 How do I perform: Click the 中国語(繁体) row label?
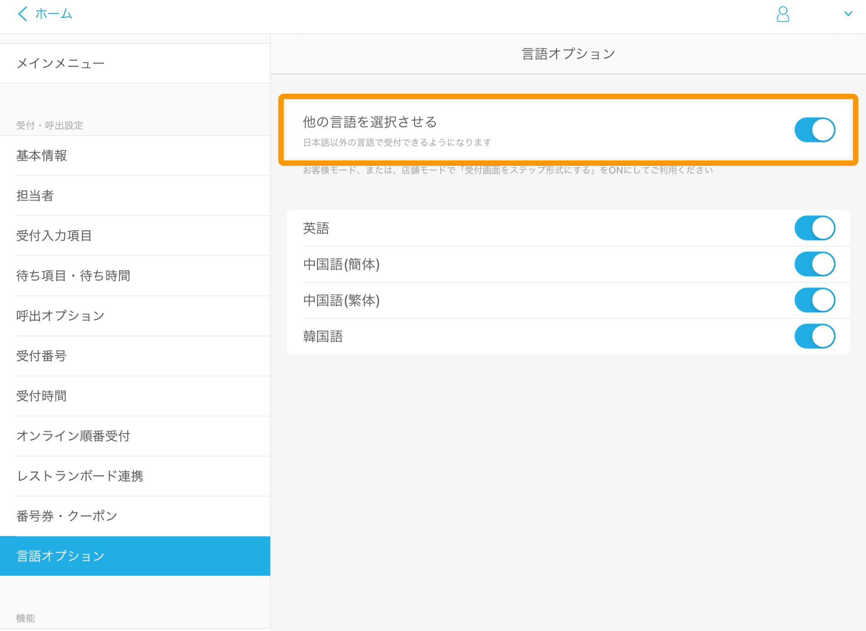(341, 301)
